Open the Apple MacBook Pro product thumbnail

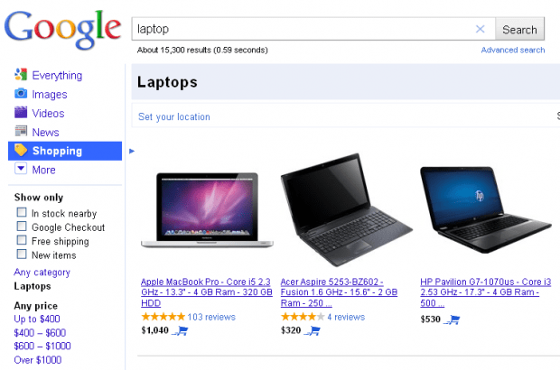pyautogui.click(x=207, y=210)
